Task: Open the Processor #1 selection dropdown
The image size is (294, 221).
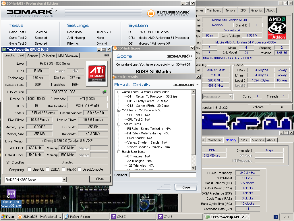Action: point(231,97)
